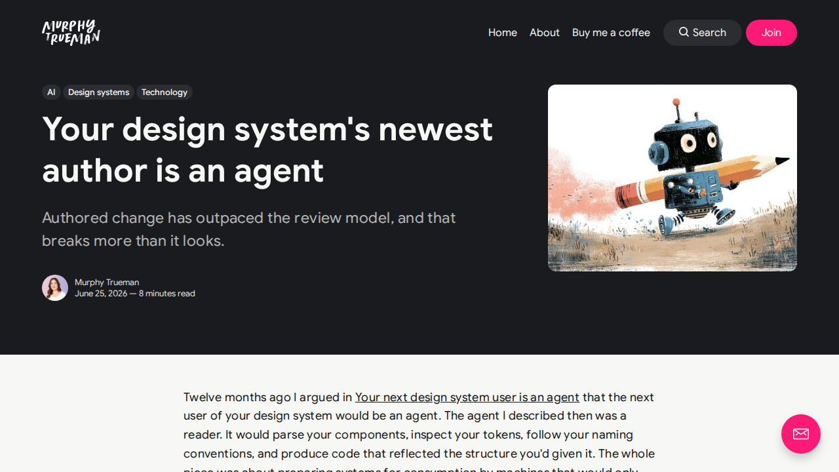Go to the About page
The image size is (839, 472).
point(545,33)
